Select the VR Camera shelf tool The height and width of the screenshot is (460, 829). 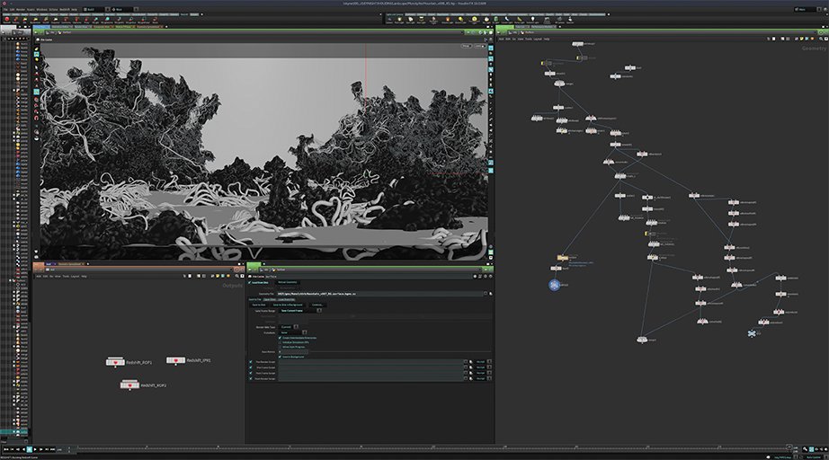(x=559, y=20)
